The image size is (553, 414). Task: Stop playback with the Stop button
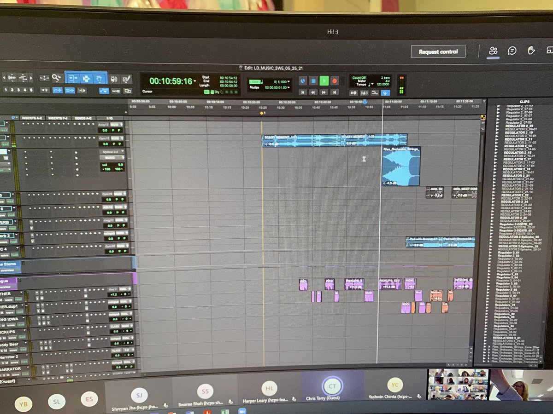coord(313,80)
